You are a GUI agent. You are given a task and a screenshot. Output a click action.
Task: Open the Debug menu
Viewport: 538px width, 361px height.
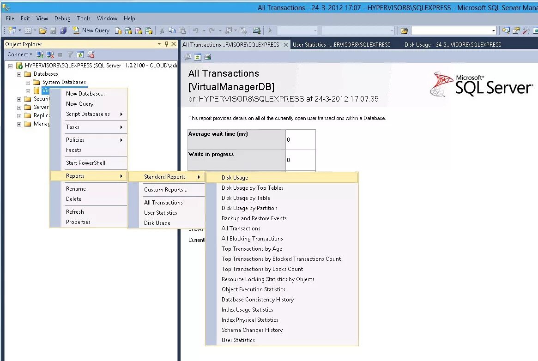(x=62, y=18)
